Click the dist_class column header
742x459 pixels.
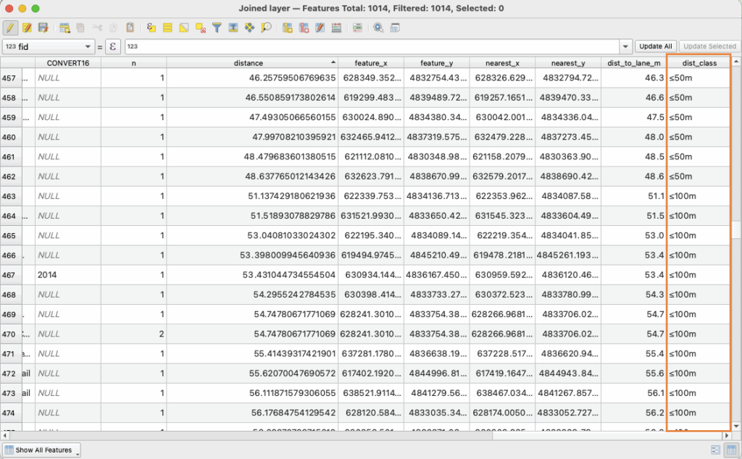tap(699, 63)
